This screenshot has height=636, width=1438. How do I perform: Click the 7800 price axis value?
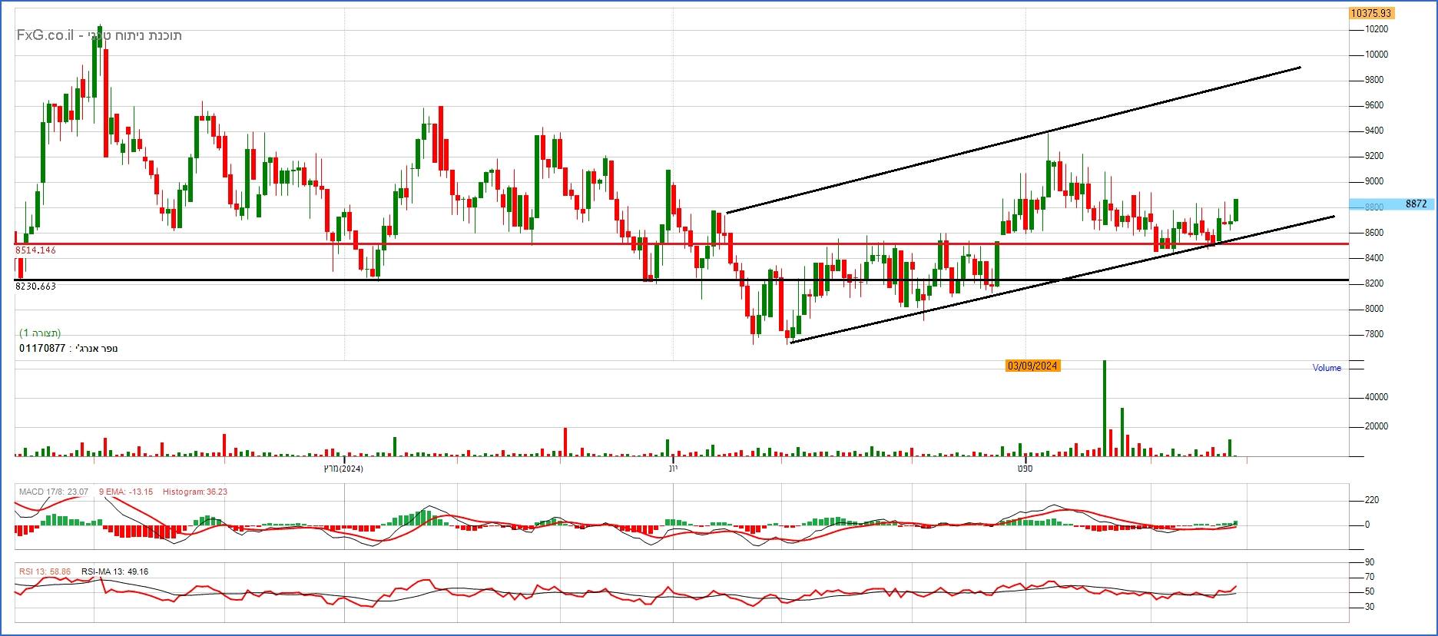[1374, 334]
